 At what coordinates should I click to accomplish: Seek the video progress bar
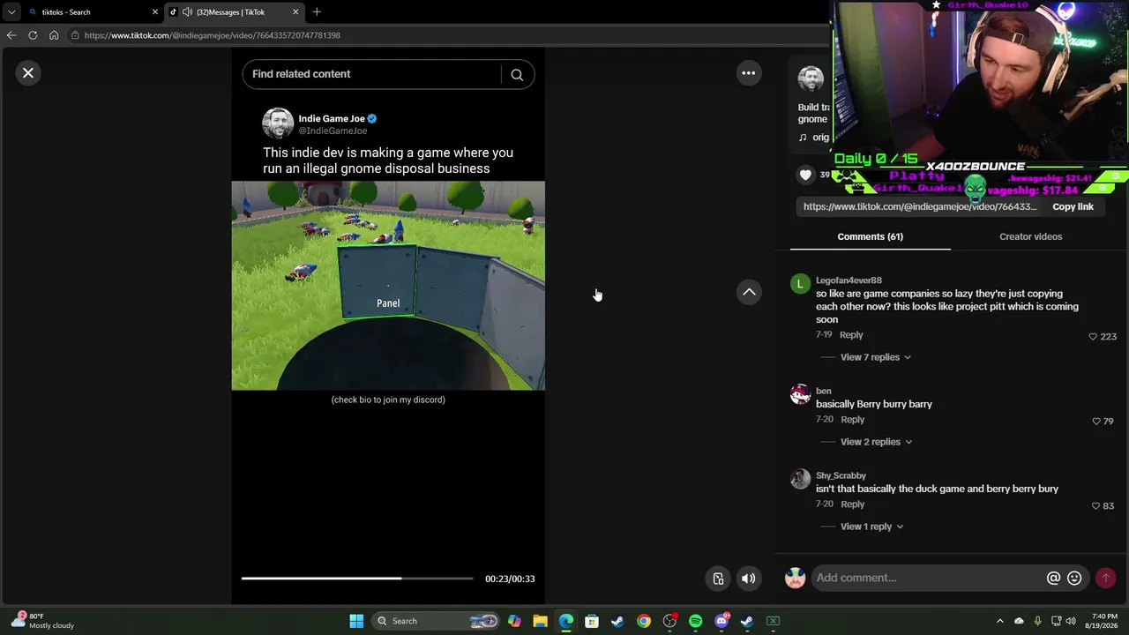(x=357, y=579)
